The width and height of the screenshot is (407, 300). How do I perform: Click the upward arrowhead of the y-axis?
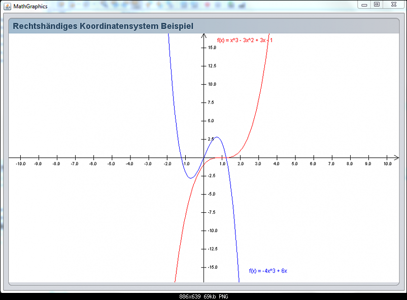point(204,35)
